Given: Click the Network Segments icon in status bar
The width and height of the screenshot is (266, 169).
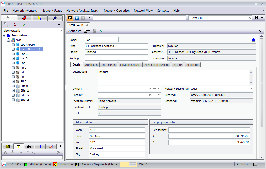Looking at the screenshot, I should 77,164.
